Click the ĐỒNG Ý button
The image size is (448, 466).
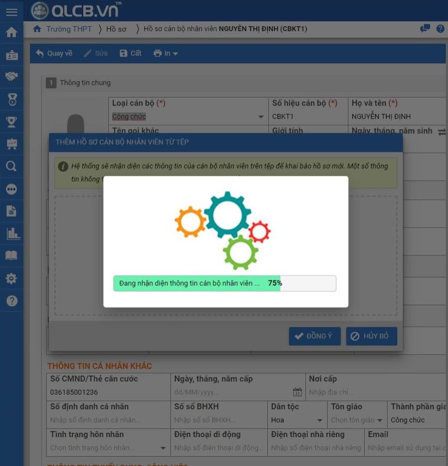pyautogui.click(x=314, y=336)
